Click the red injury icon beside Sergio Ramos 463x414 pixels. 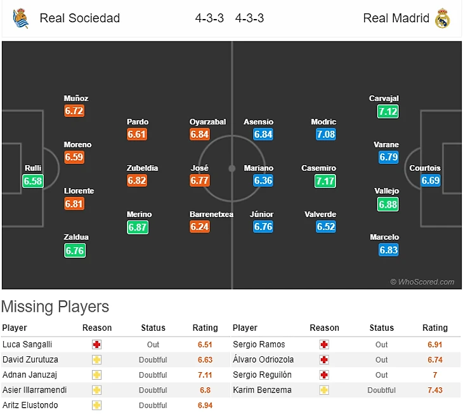[x=324, y=345]
